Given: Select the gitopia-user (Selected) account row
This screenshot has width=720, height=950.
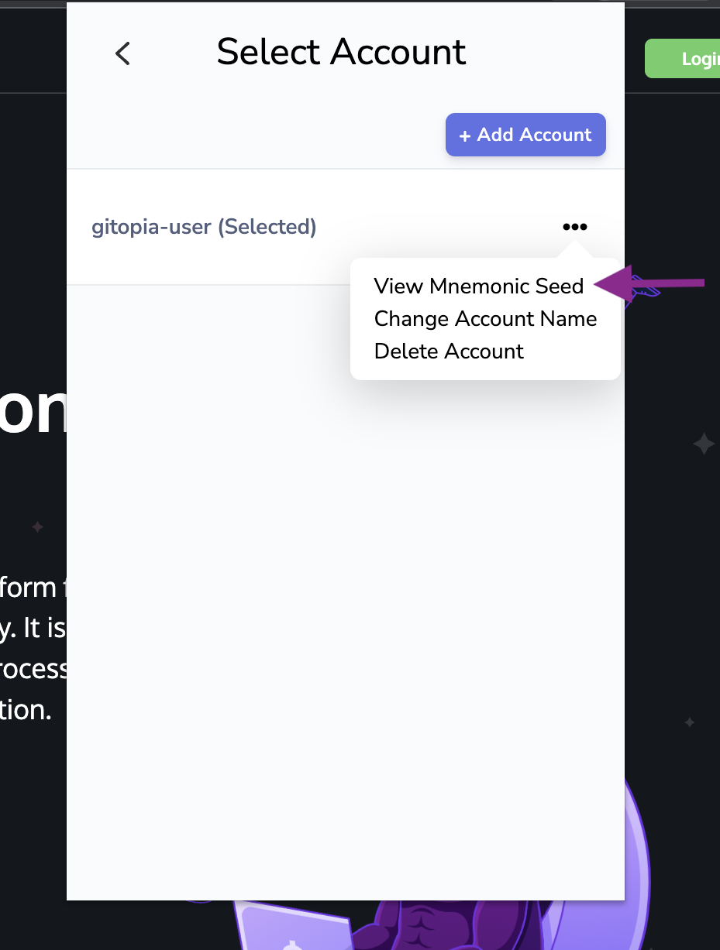Looking at the screenshot, I should [x=346, y=227].
